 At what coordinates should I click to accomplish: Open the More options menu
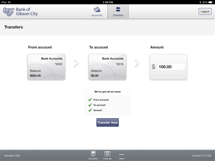tap(122, 156)
